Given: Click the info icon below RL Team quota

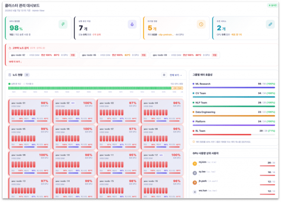Looking at the screenshot, I should tap(194, 142).
